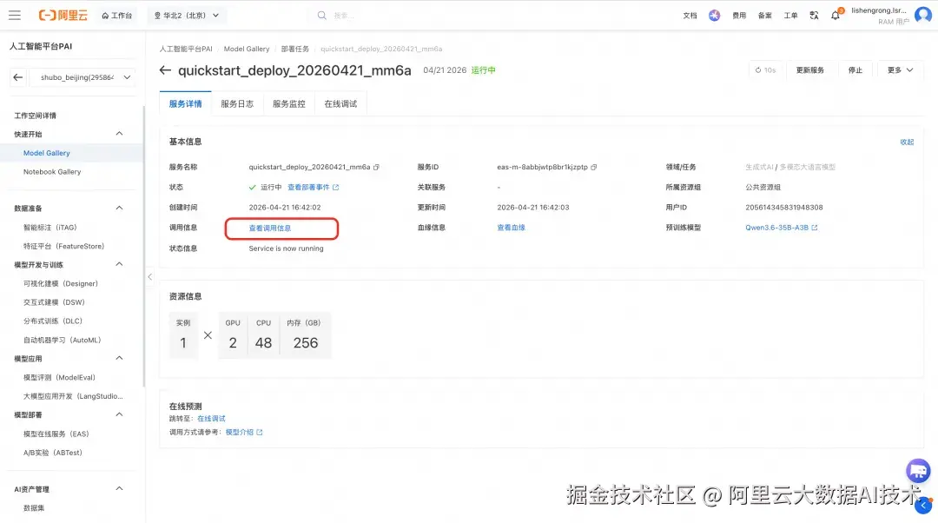Select Notebook Gallery in sidebar
The image size is (938, 523).
pos(52,172)
